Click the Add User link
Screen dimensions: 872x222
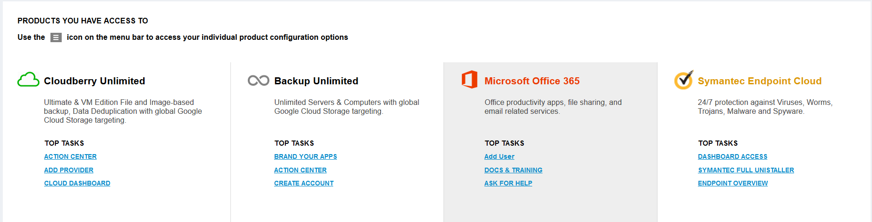point(499,156)
